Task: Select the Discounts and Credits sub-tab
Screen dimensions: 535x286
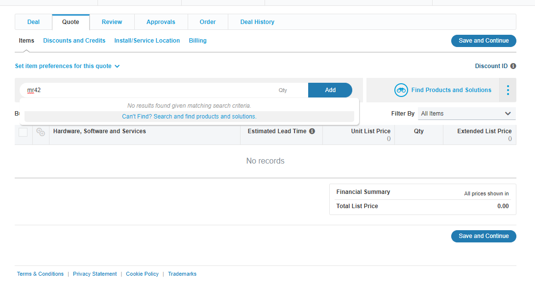Action: click(74, 40)
